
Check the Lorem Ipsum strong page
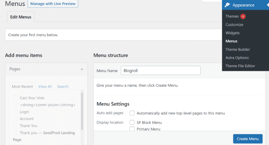(x=15, y=105)
